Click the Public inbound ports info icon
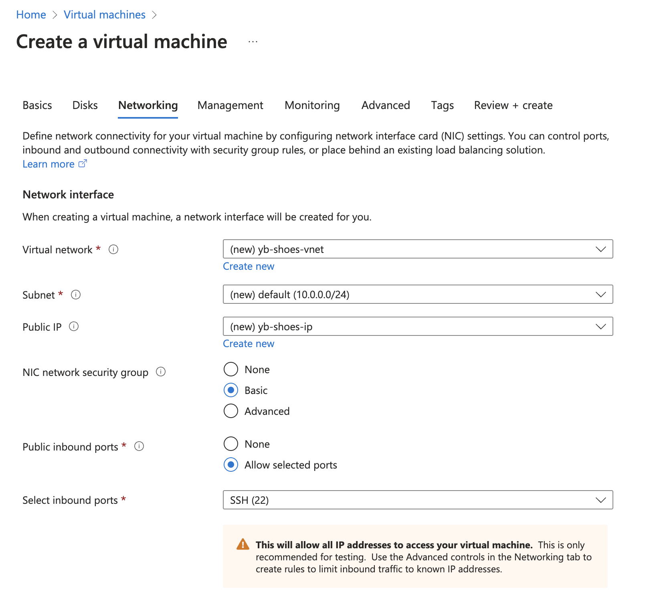 click(x=139, y=446)
